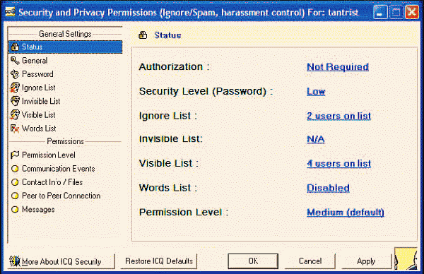
Task: Click the Messages circle icon
Action: click(15, 210)
